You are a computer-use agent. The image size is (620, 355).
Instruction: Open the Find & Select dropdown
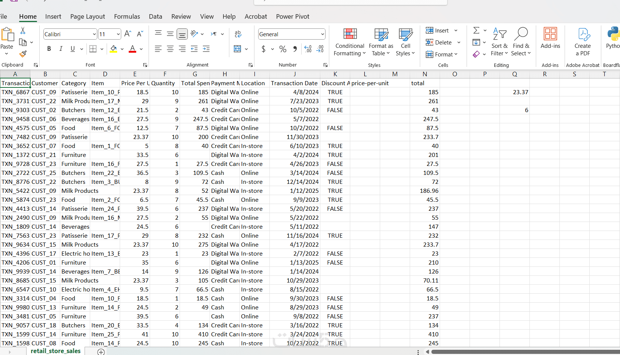(521, 42)
